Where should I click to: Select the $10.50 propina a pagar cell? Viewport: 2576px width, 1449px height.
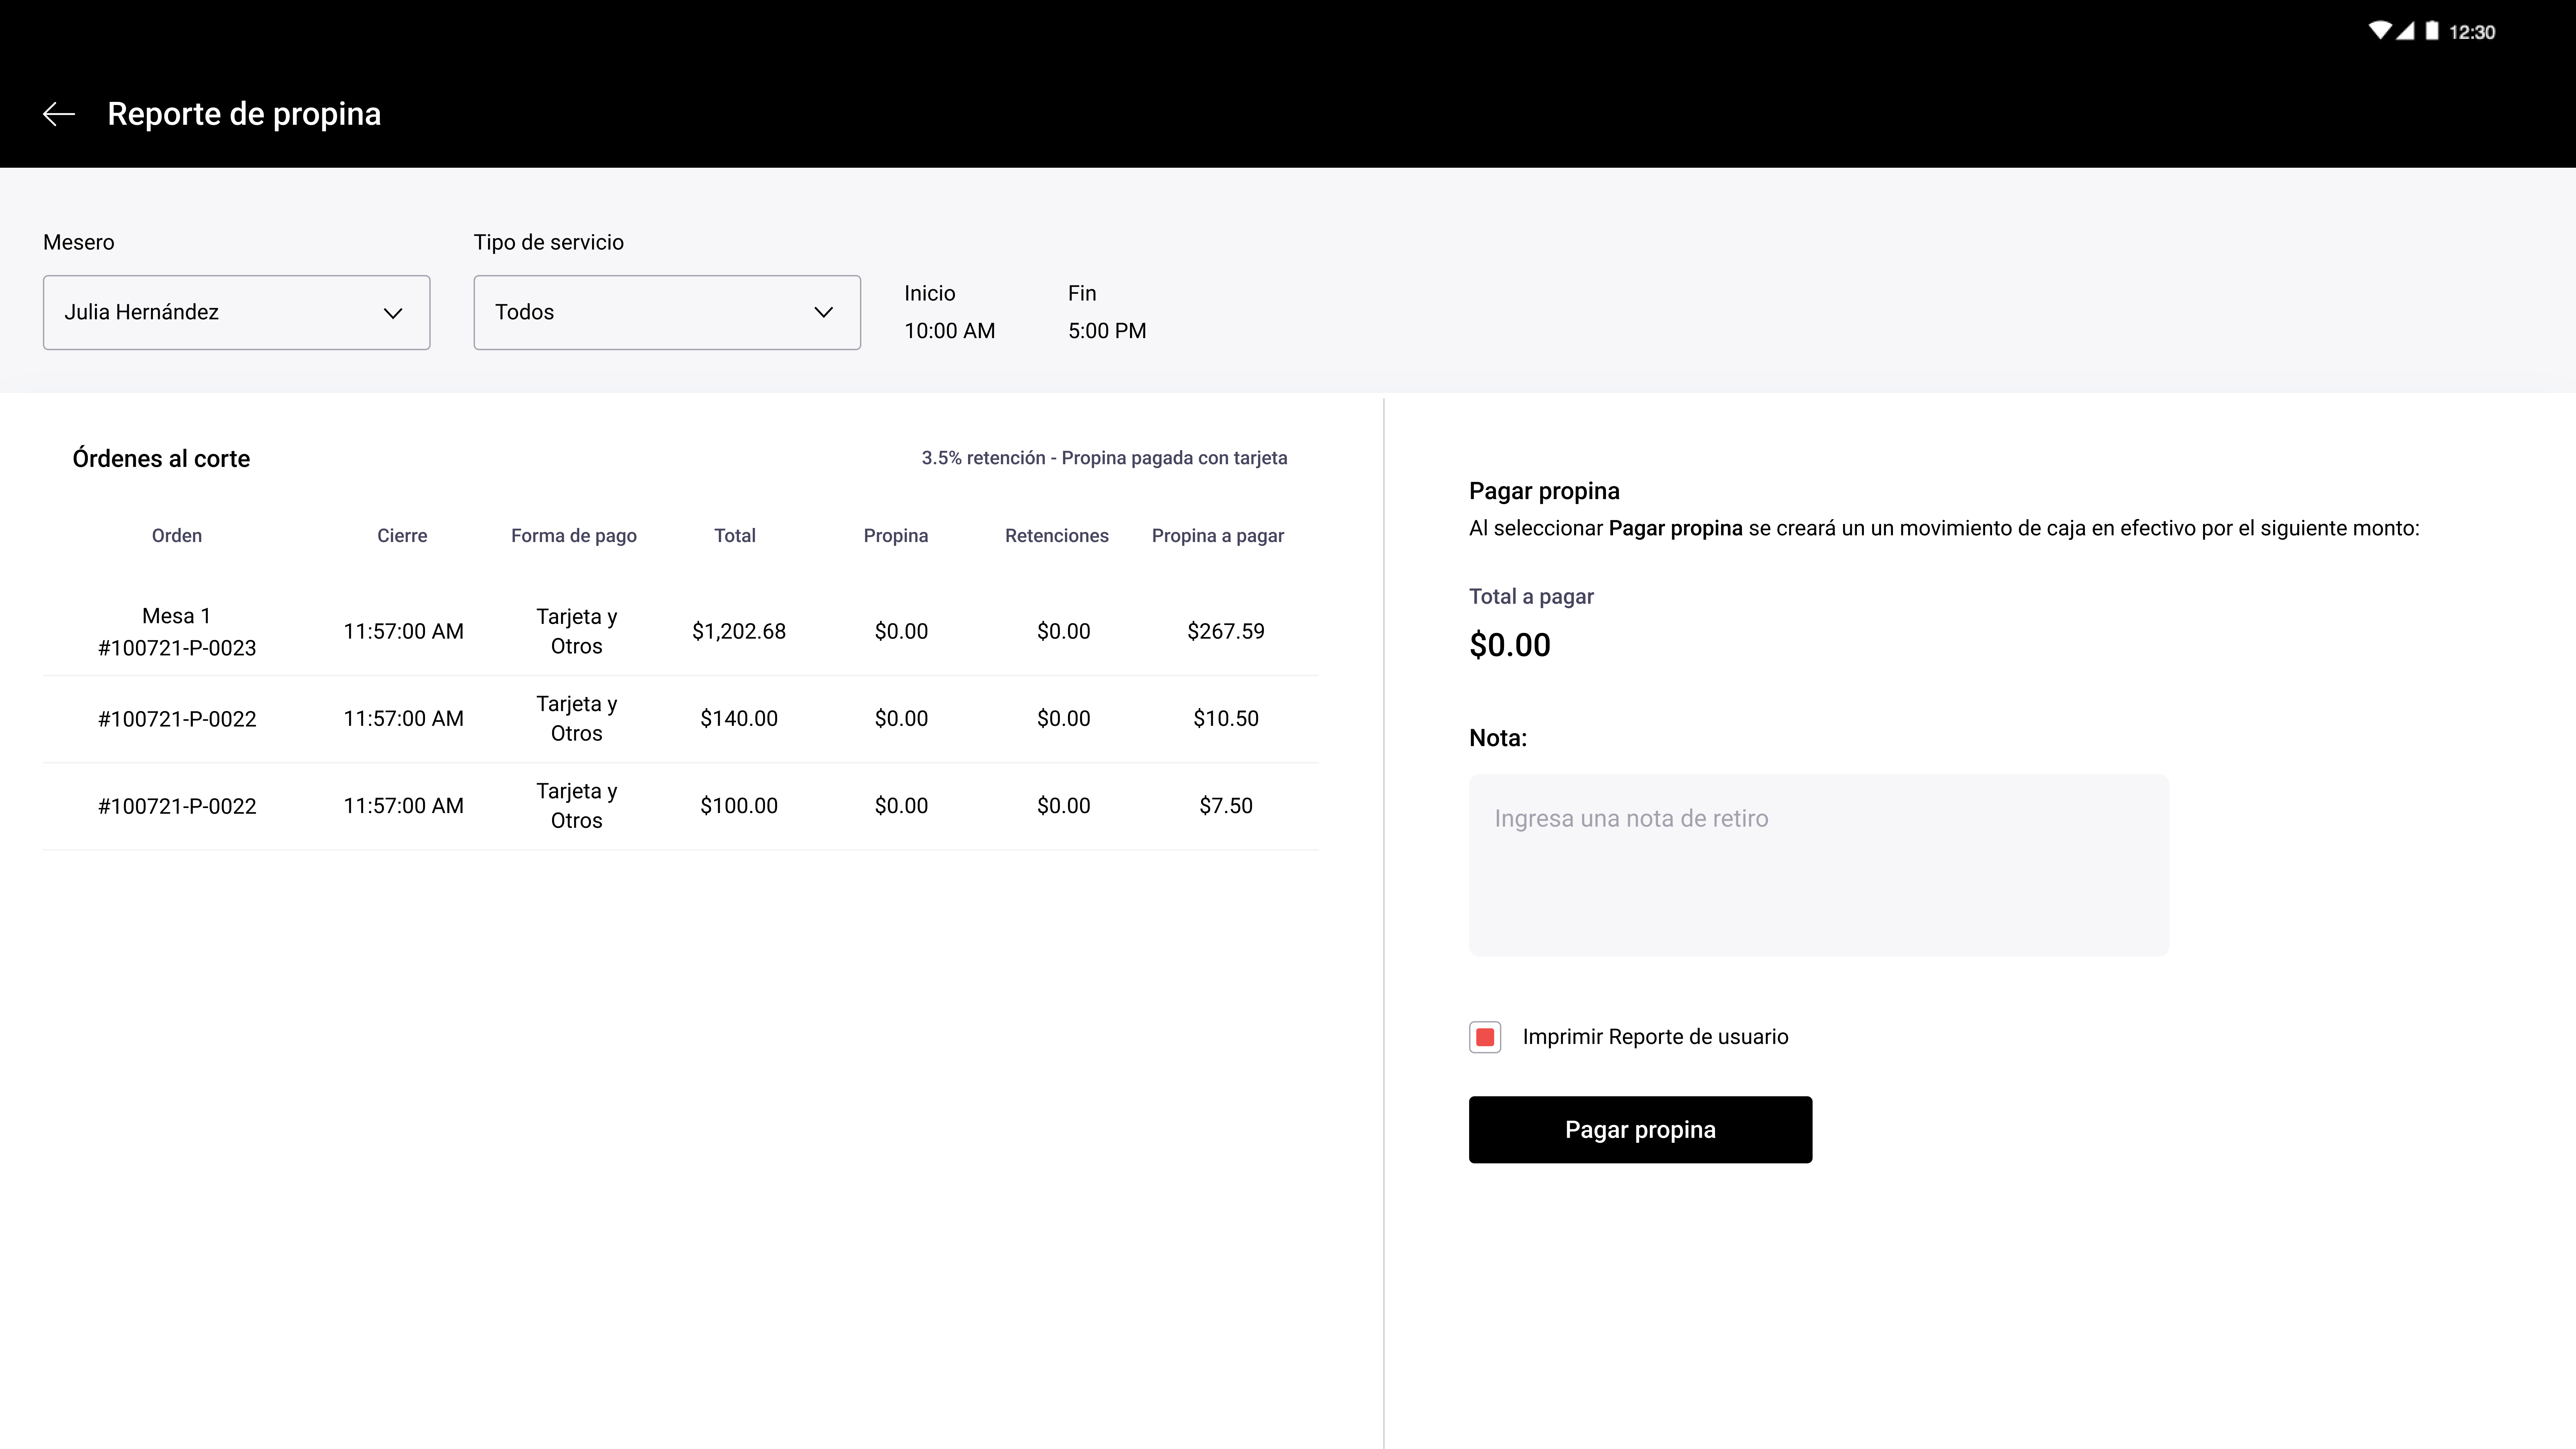1226,719
